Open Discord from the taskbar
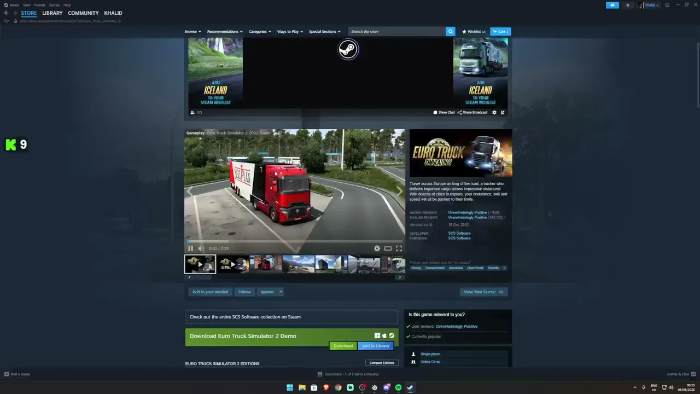The image size is (700, 394). tap(386, 387)
